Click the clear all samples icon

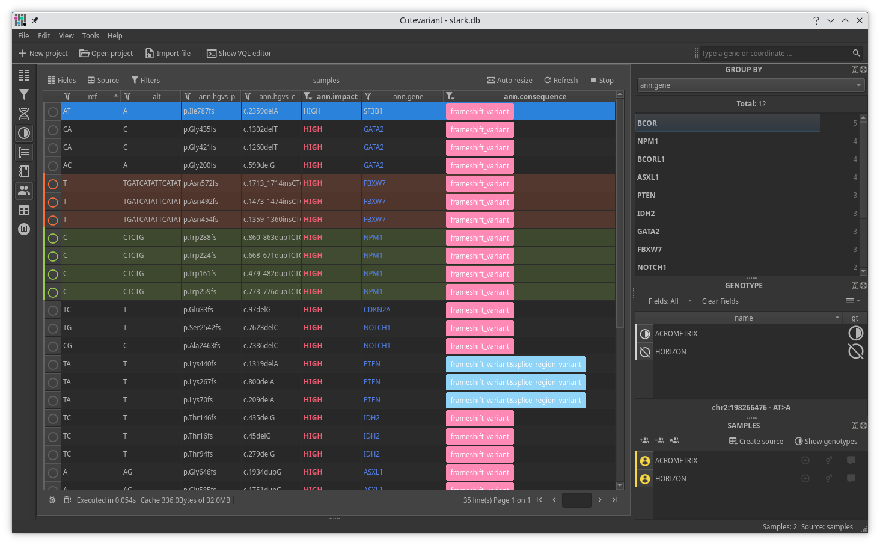coord(674,441)
